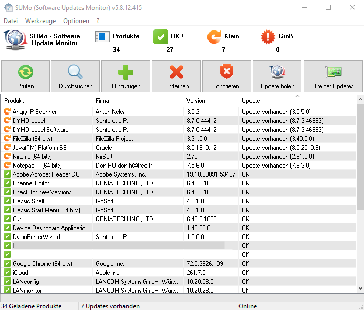Open the question mark help menu

pos(98,21)
